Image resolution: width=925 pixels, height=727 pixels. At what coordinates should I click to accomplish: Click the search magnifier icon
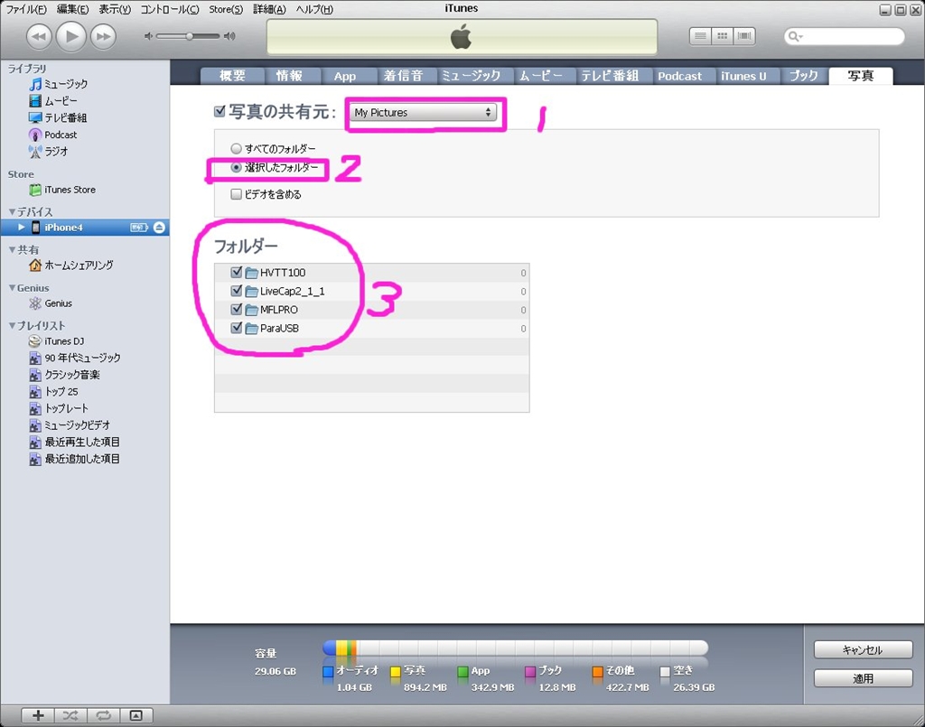tap(793, 36)
